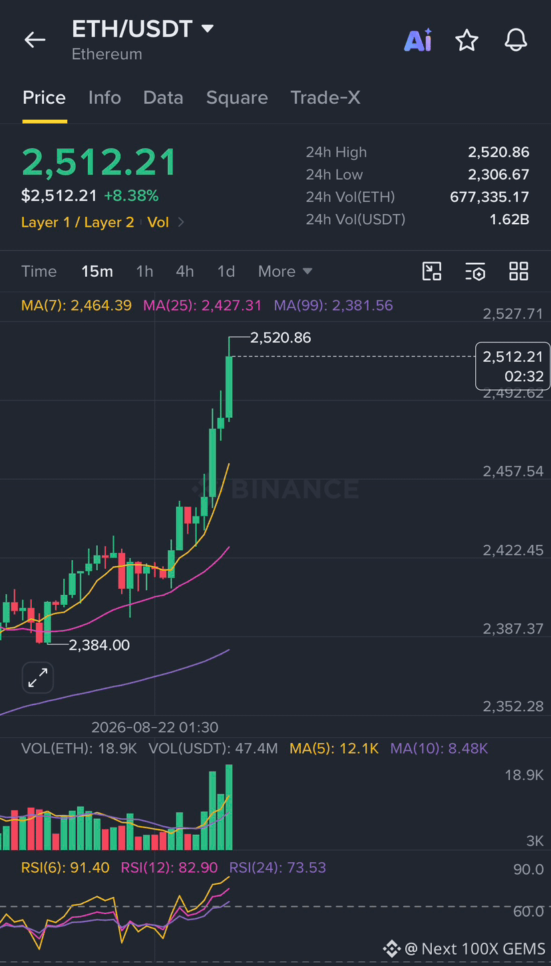Open the multi-chart grid layout icon
The image size is (551, 966).
[x=518, y=271]
